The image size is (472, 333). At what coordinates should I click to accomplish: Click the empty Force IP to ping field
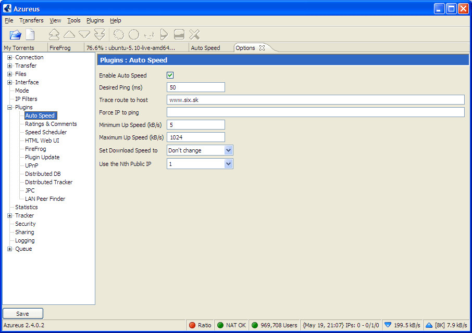tap(316, 112)
